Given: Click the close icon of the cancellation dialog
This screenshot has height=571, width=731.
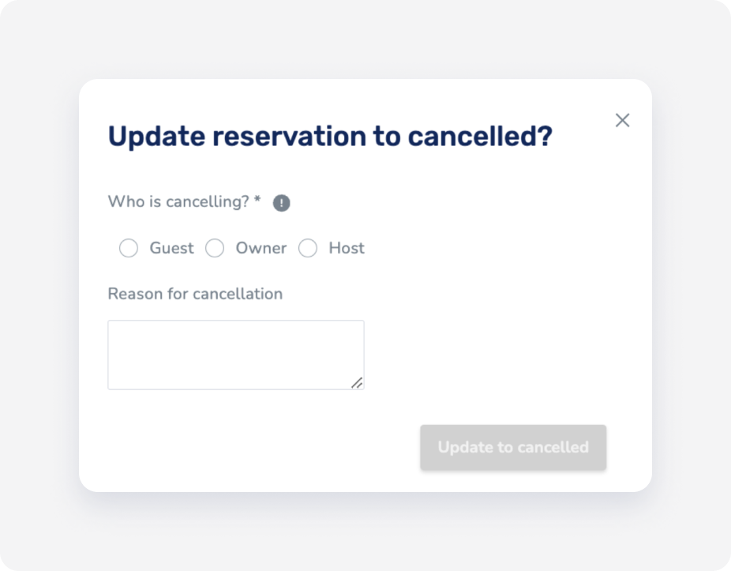Looking at the screenshot, I should click(622, 120).
